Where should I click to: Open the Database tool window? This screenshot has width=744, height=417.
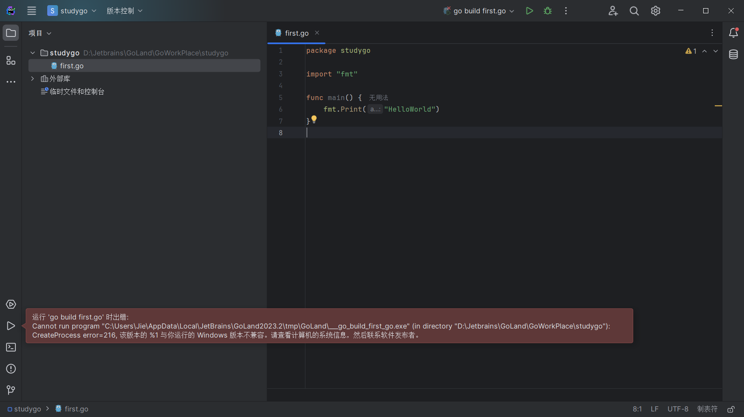(734, 55)
